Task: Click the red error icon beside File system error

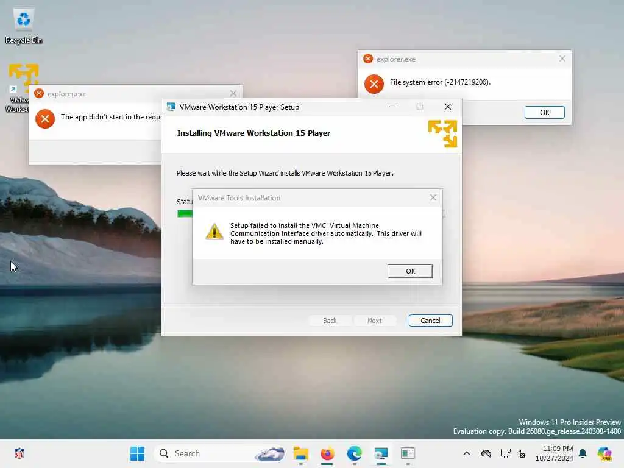Action: click(x=374, y=84)
